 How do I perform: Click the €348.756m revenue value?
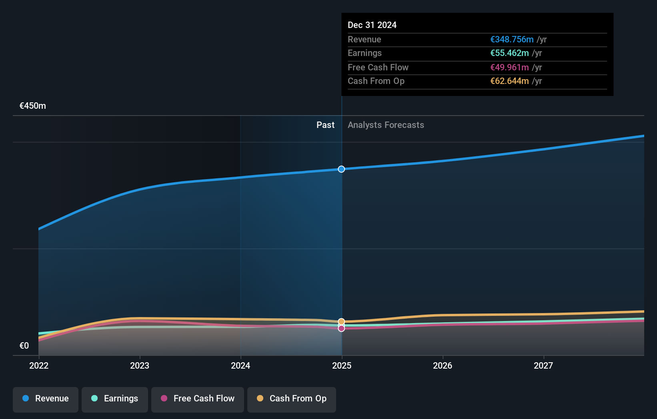(x=512, y=39)
